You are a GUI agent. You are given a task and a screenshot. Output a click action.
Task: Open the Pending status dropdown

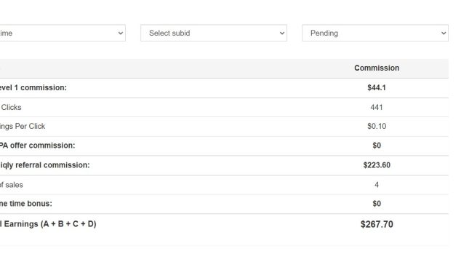click(x=375, y=33)
